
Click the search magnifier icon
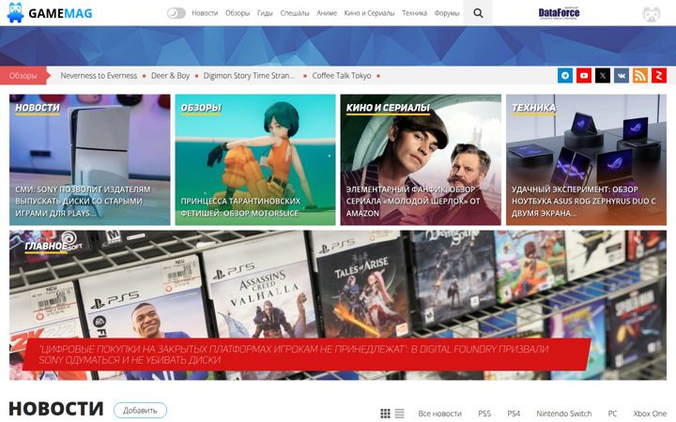(x=478, y=13)
